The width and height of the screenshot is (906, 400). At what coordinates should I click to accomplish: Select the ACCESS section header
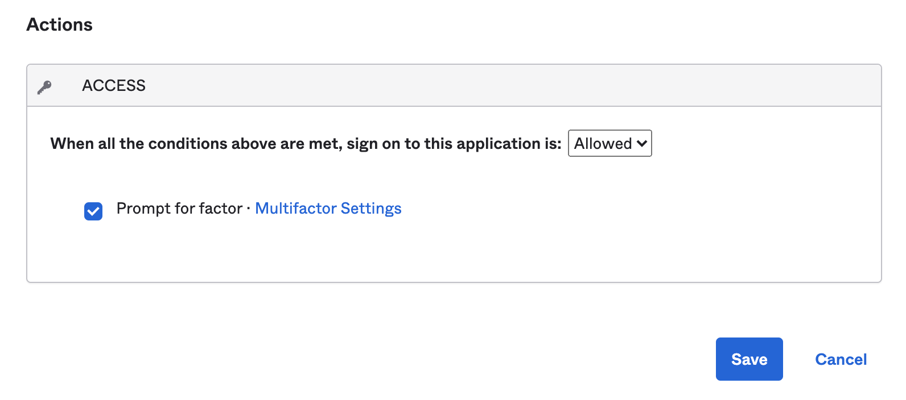point(114,85)
